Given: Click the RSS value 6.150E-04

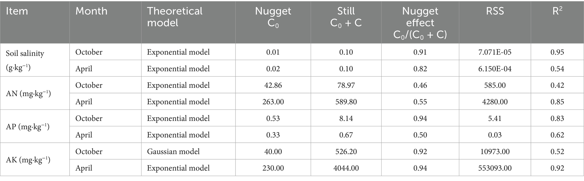Looking at the screenshot, I should [495, 69].
